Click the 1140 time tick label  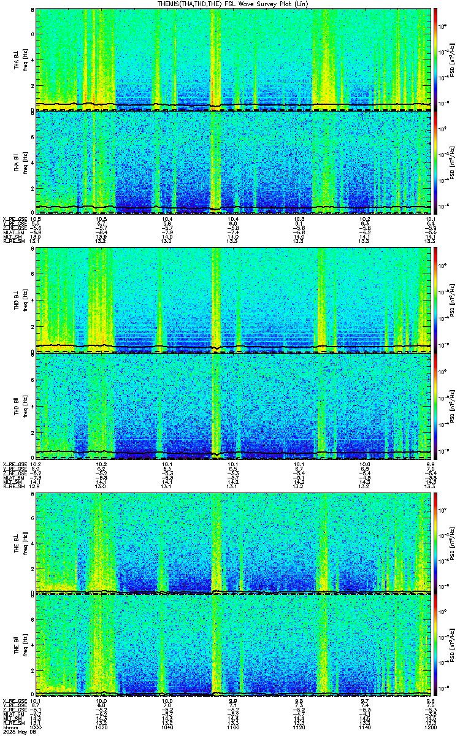365,727
